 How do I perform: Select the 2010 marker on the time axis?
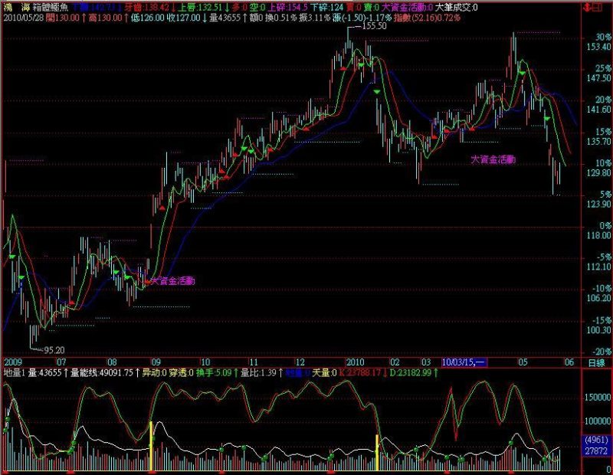(355, 362)
